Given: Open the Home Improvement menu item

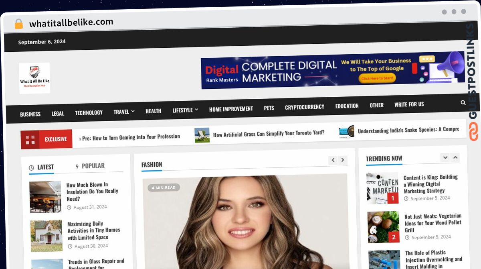Looking at the screenshot, I should coord(231,109).
